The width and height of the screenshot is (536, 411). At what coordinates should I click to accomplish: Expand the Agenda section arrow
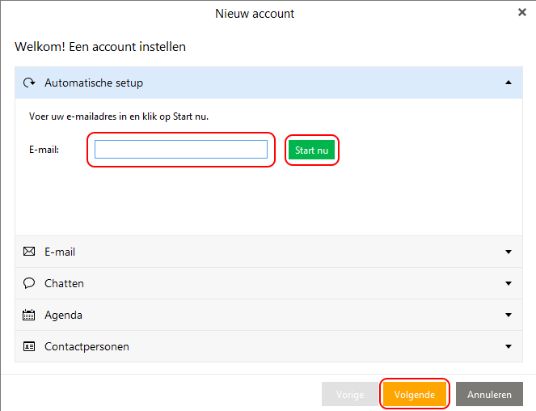click(508, 315)
